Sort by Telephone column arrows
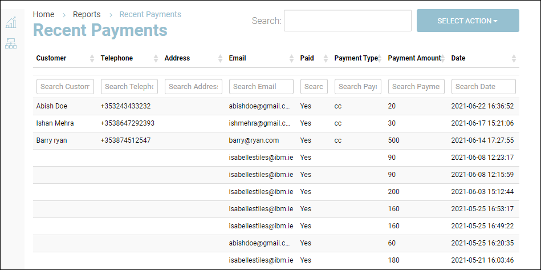This screenshot has width=541, height=270. 156,58
